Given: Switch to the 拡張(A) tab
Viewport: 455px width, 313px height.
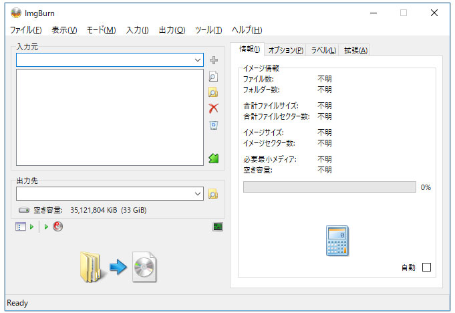Looking at the screenshot, I should point(355,50).
